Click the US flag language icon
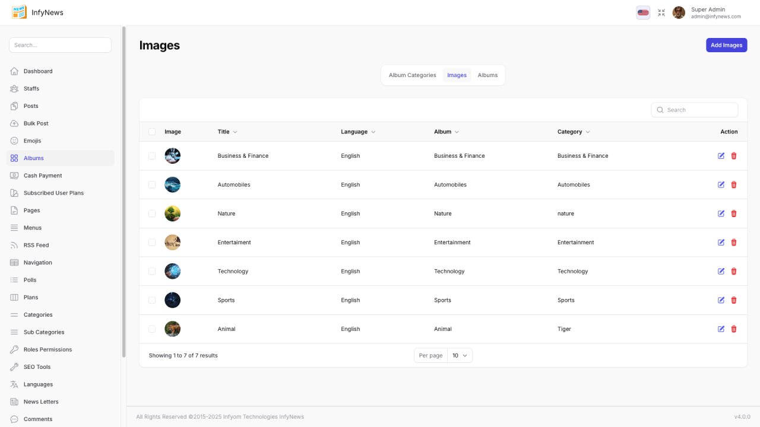760x427 pixels. pos(643,12)
